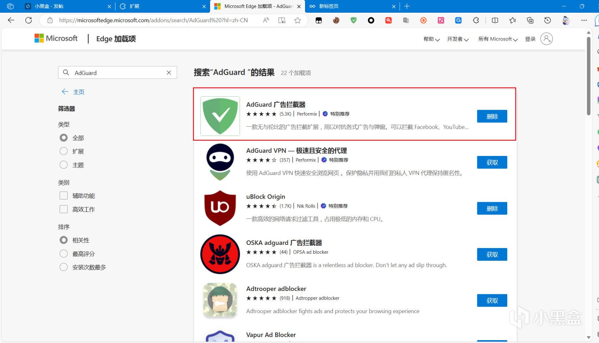This screenshot has height=343, width=599.
Task: Get Adtrooper adblocker with 获取 button
Action: pos(492,300)
